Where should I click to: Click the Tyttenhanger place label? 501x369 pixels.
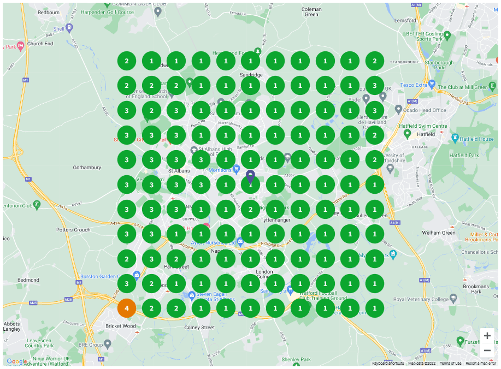275,219
